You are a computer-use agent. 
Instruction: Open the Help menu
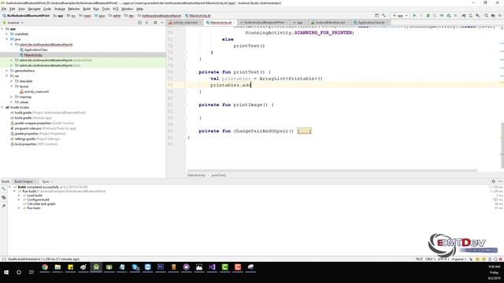pos(139,9)
